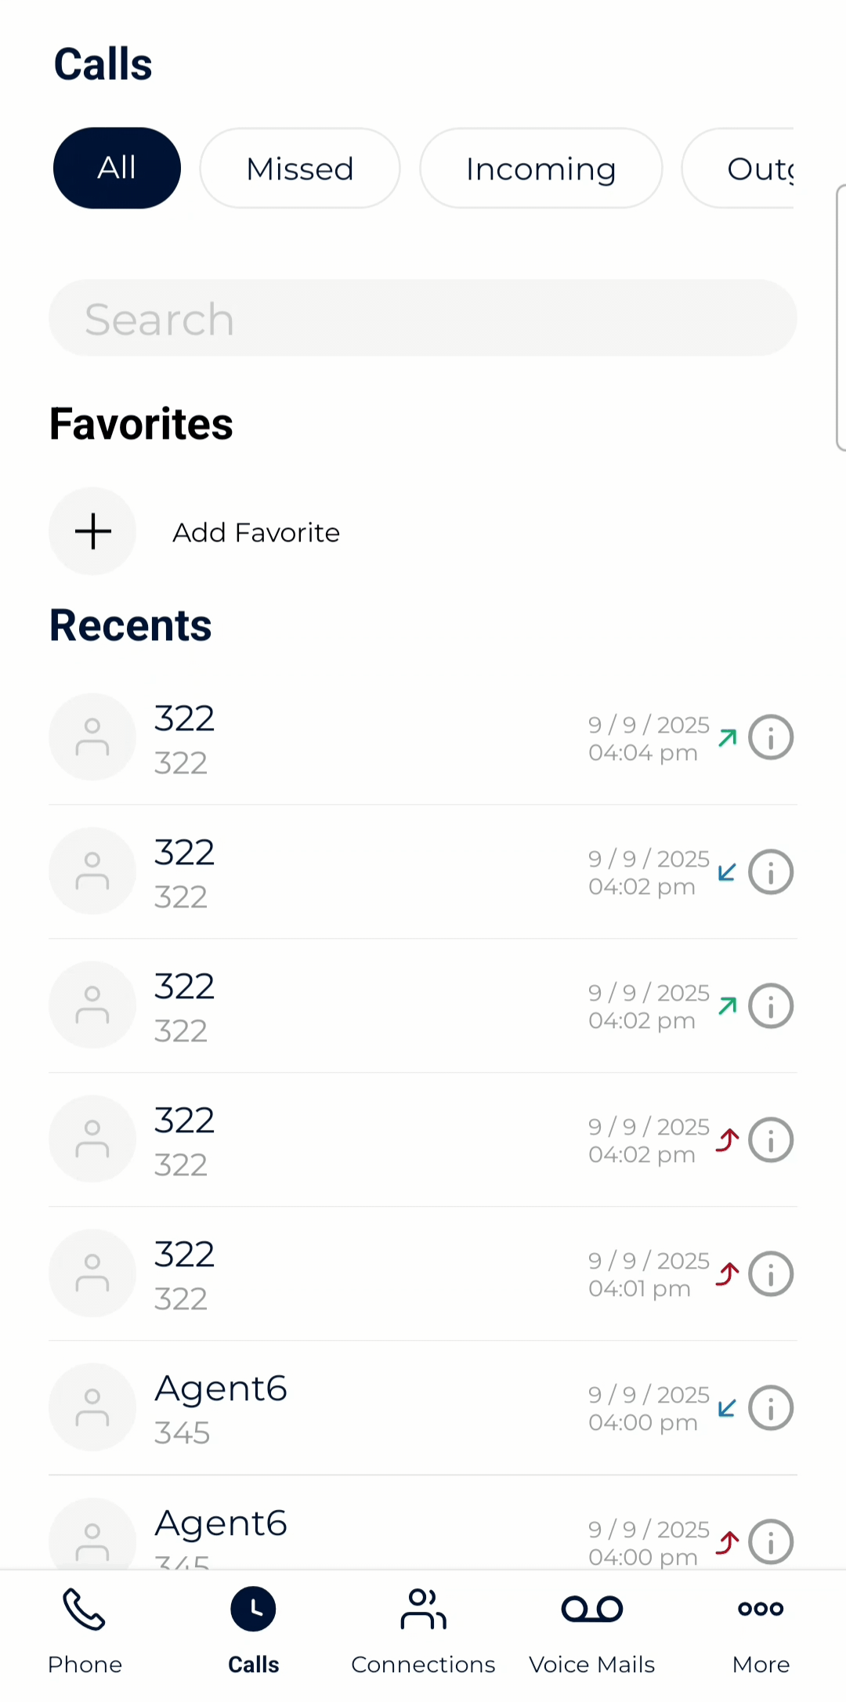
Task: Show only Incoming calls
Action: 540,168
